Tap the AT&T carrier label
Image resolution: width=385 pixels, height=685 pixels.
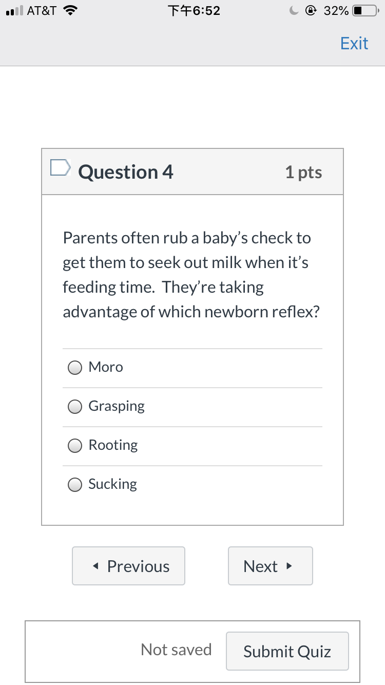42,11
